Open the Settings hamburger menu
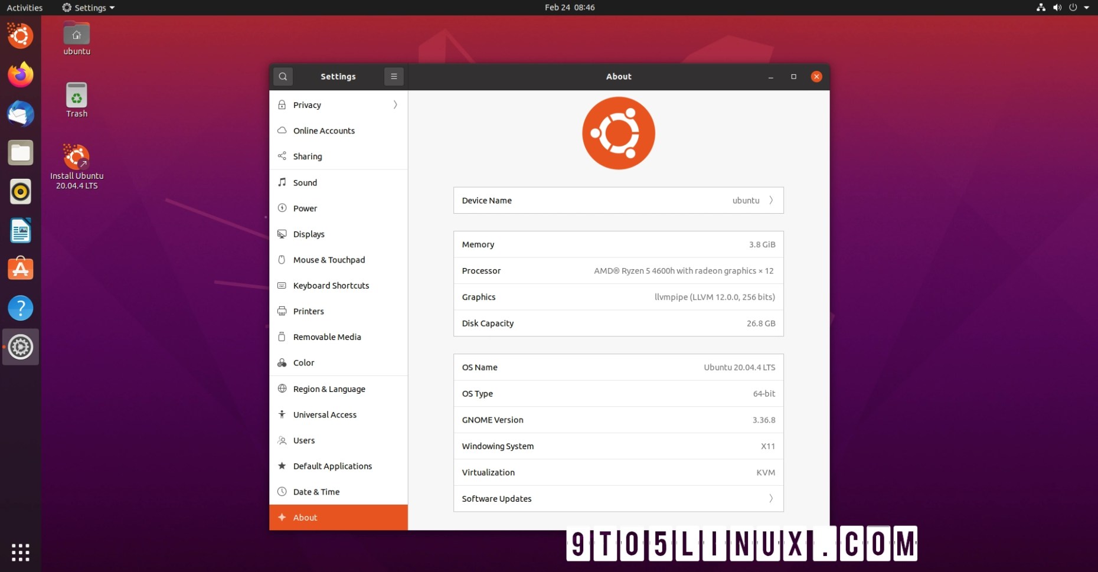This screenshot has height=572, width=1098. click(x=394, y=76)
